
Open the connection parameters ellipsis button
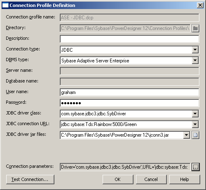[x=196, y=167]
